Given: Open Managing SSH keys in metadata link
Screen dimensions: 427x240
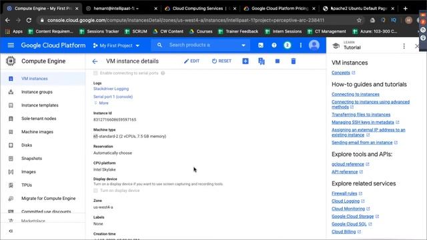Looking at the screenshot, I should tap(363, 122).
